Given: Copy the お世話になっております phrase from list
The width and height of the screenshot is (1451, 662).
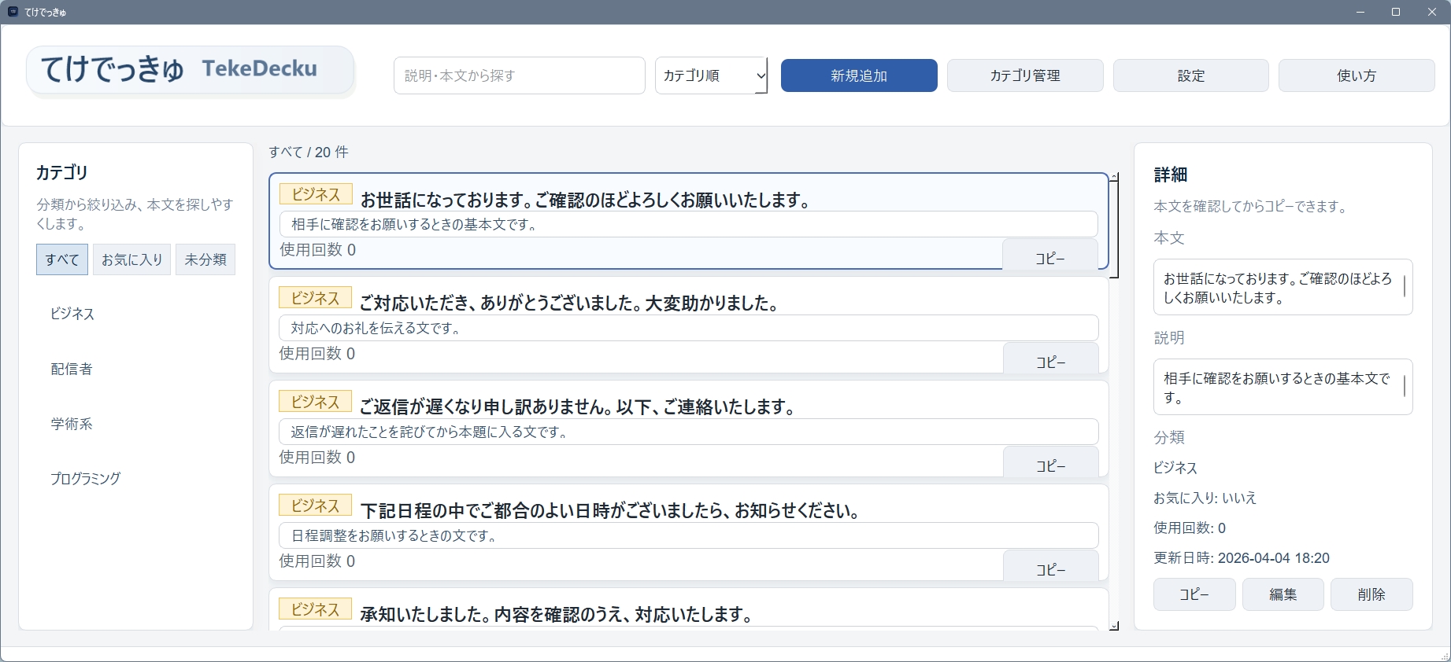Looking at the screenshot, I should (1049, 256).
